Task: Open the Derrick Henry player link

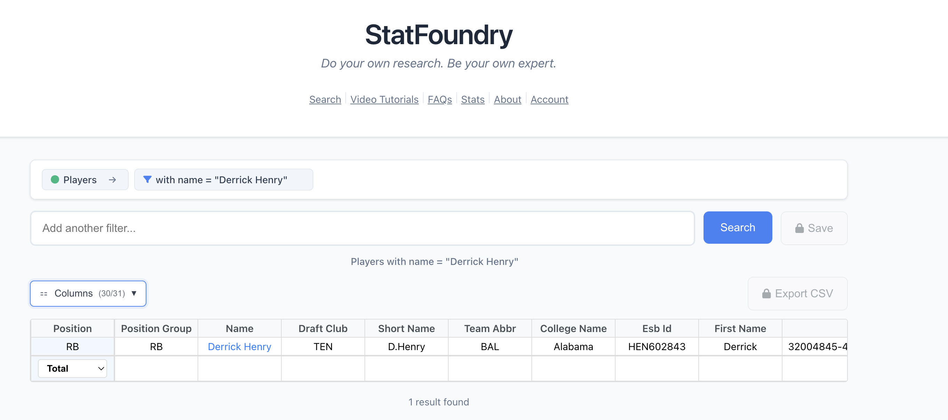Action: (x=239, y=346)
